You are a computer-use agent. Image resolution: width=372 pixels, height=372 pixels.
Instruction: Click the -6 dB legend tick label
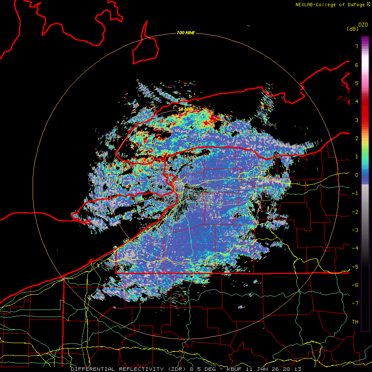355,285
